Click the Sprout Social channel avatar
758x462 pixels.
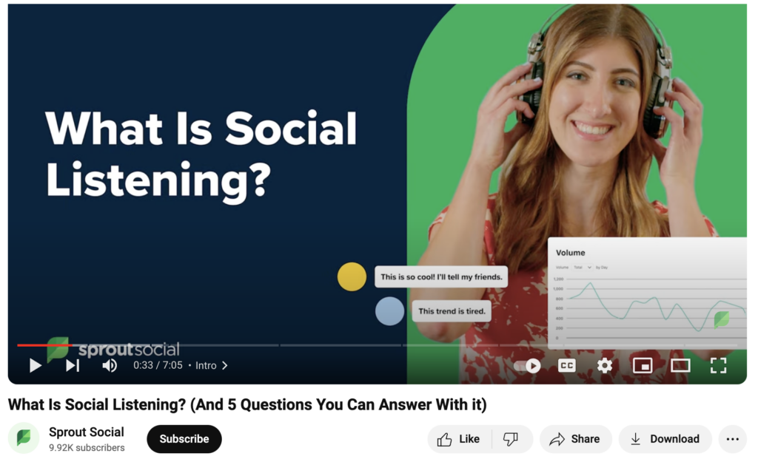(23, 438)
